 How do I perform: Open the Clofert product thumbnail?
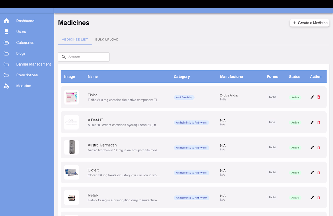click(x=71, y=172)
